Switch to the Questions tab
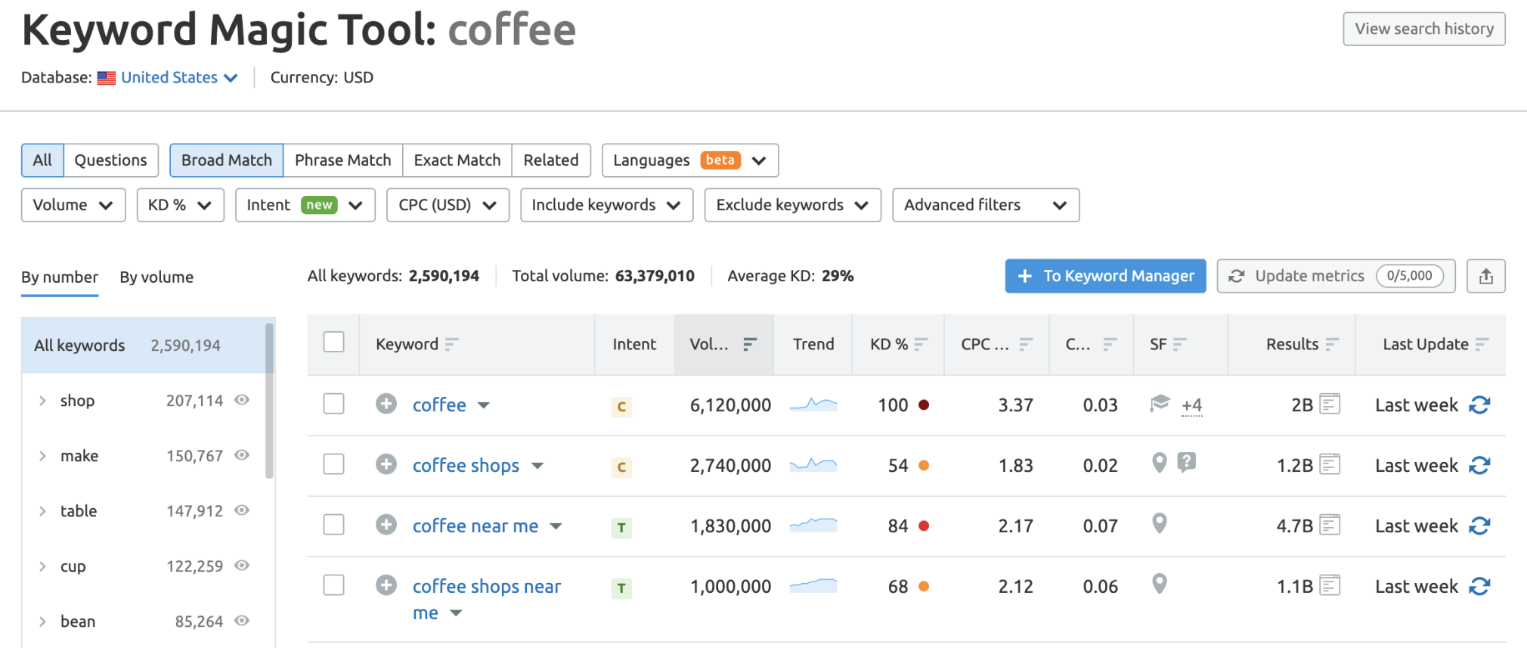Screen dimensions: 1527x648 tap(111, 160)
